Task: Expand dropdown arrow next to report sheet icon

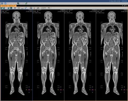Action: coord(33,8)
